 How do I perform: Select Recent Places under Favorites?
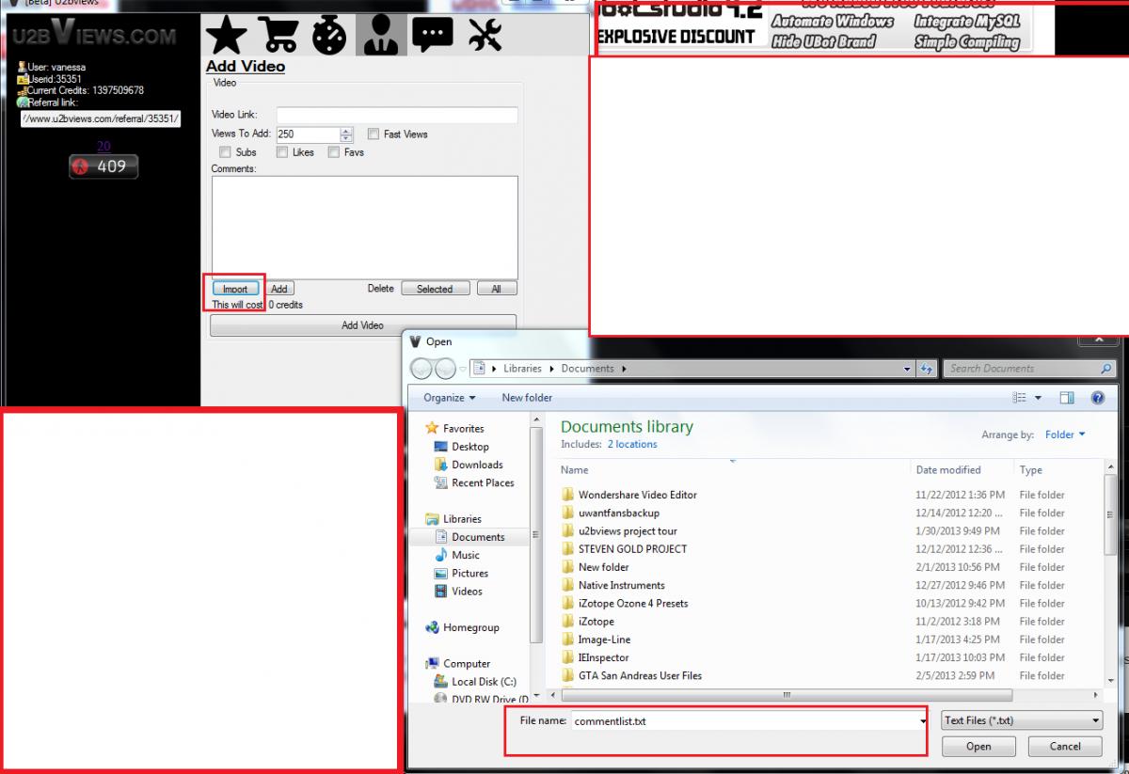tap(474, 482)
